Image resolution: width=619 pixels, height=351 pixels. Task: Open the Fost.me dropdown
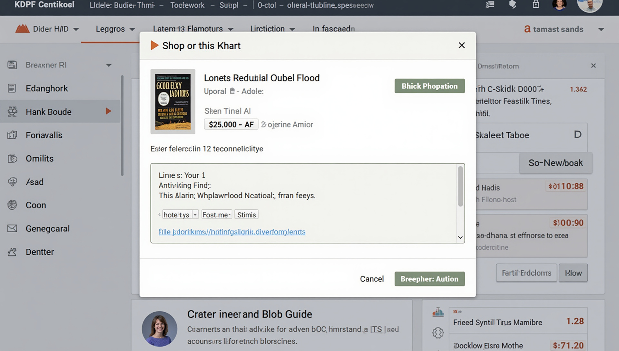coord(217,215)
